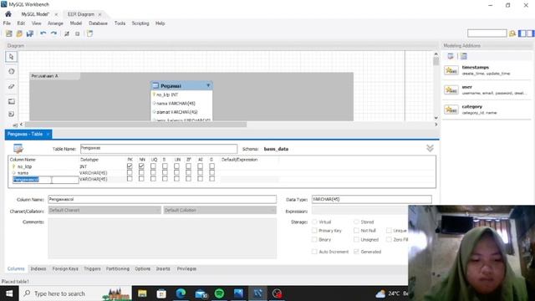Select the new note tool
Image resolution: width=535 pixels, height=301 pixels.
(11, 114)
